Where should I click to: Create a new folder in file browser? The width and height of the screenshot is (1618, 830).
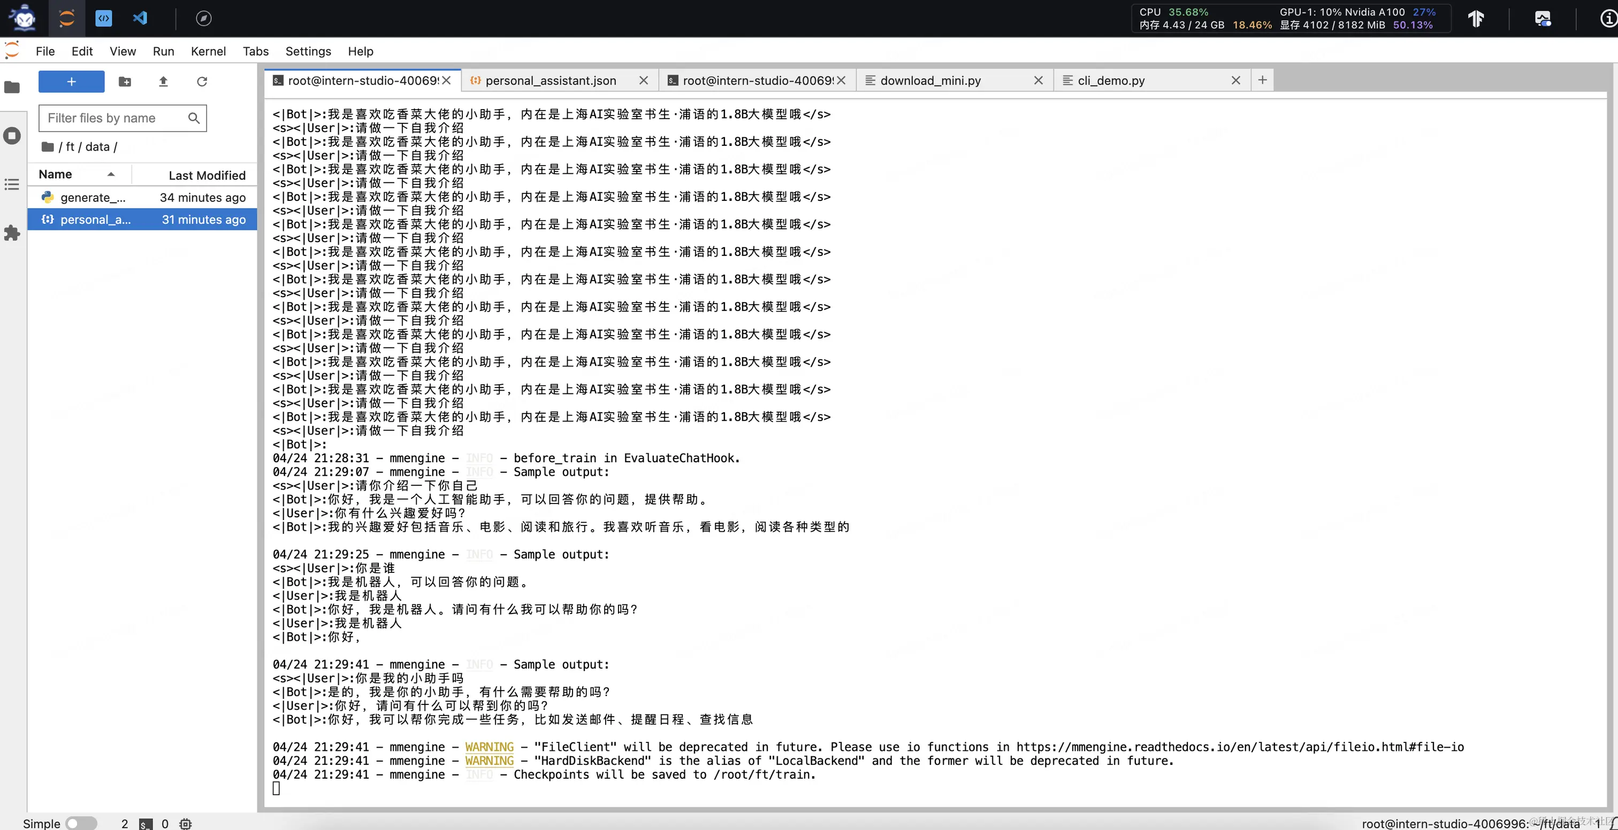pos(125,82)
